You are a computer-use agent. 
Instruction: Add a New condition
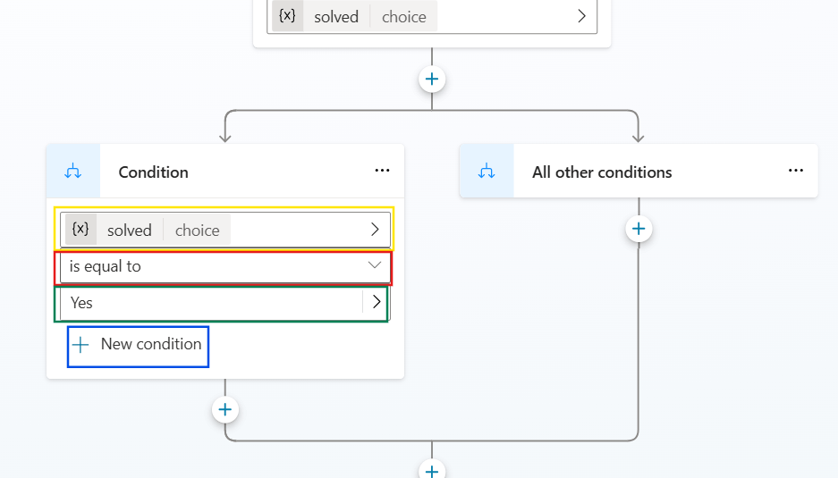click(x=138, y=345)
